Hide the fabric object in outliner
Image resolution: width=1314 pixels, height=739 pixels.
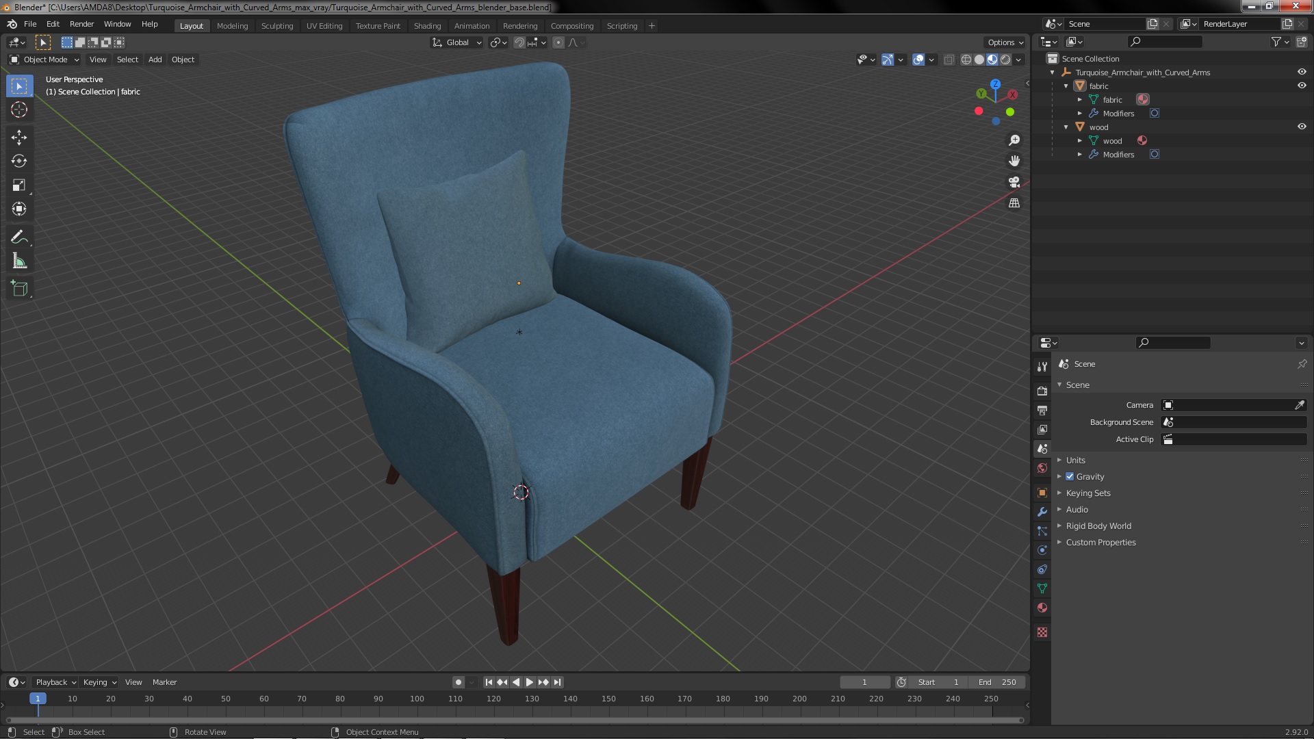coord(1302,86)
